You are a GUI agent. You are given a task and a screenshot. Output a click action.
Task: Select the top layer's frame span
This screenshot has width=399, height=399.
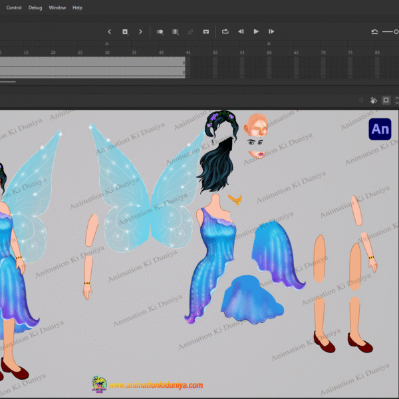(x=92, y=61)
